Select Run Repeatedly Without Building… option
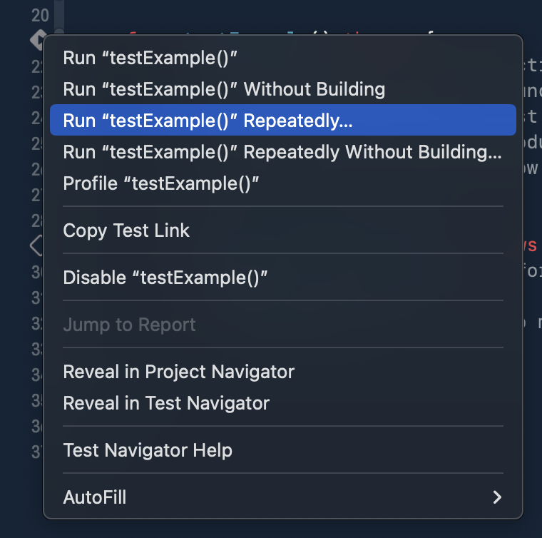This screenshot has height=538, width=542. click(282, 152)
